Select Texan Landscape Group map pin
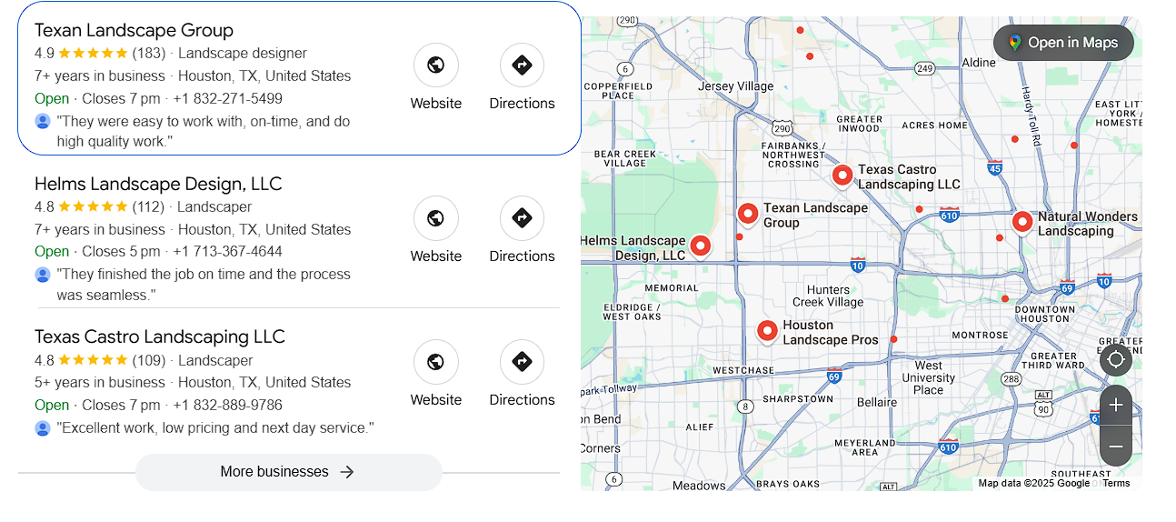 tap(747, 216)
